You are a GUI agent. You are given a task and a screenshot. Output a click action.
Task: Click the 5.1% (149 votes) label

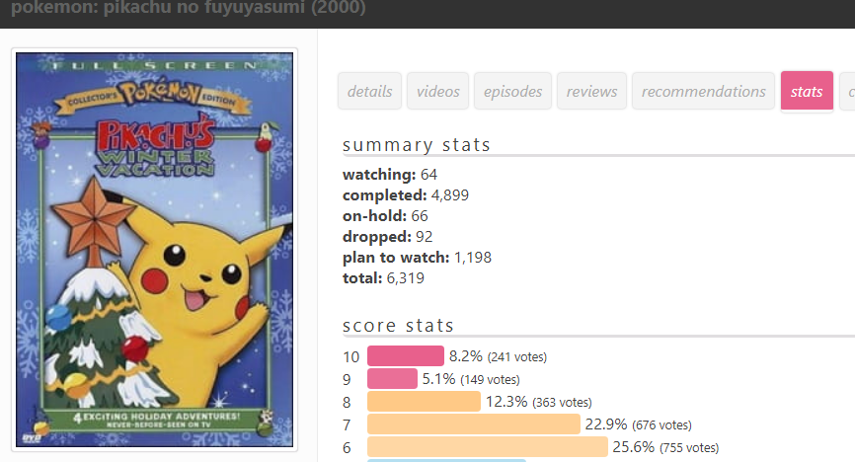[471, 379]
